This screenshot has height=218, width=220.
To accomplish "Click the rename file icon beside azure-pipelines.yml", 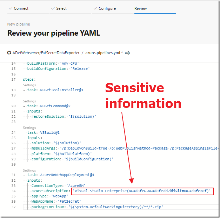I will (127, 53).
